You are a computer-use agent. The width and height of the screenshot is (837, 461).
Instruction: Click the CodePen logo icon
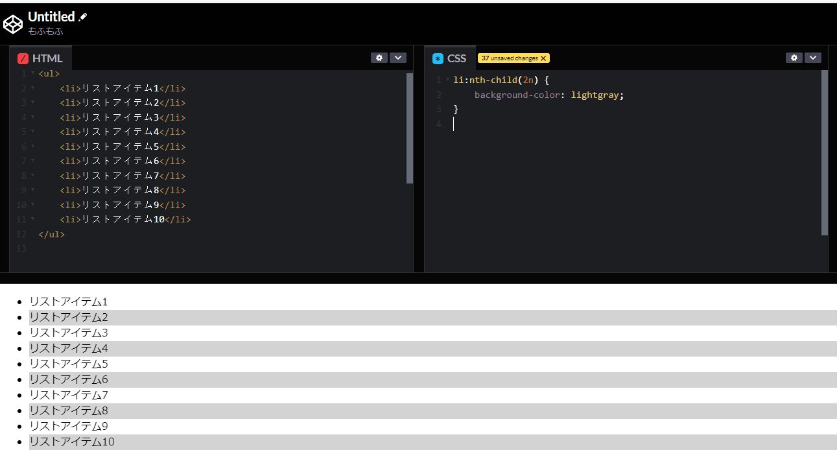13,24
